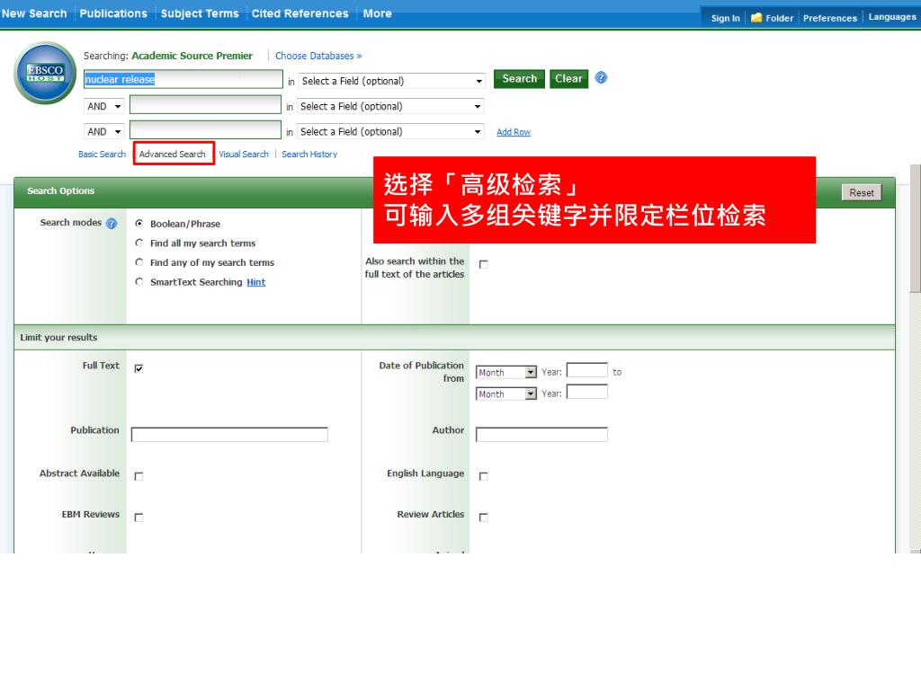
Task: Click the Search modes help icon
Action: pos(111,224)
